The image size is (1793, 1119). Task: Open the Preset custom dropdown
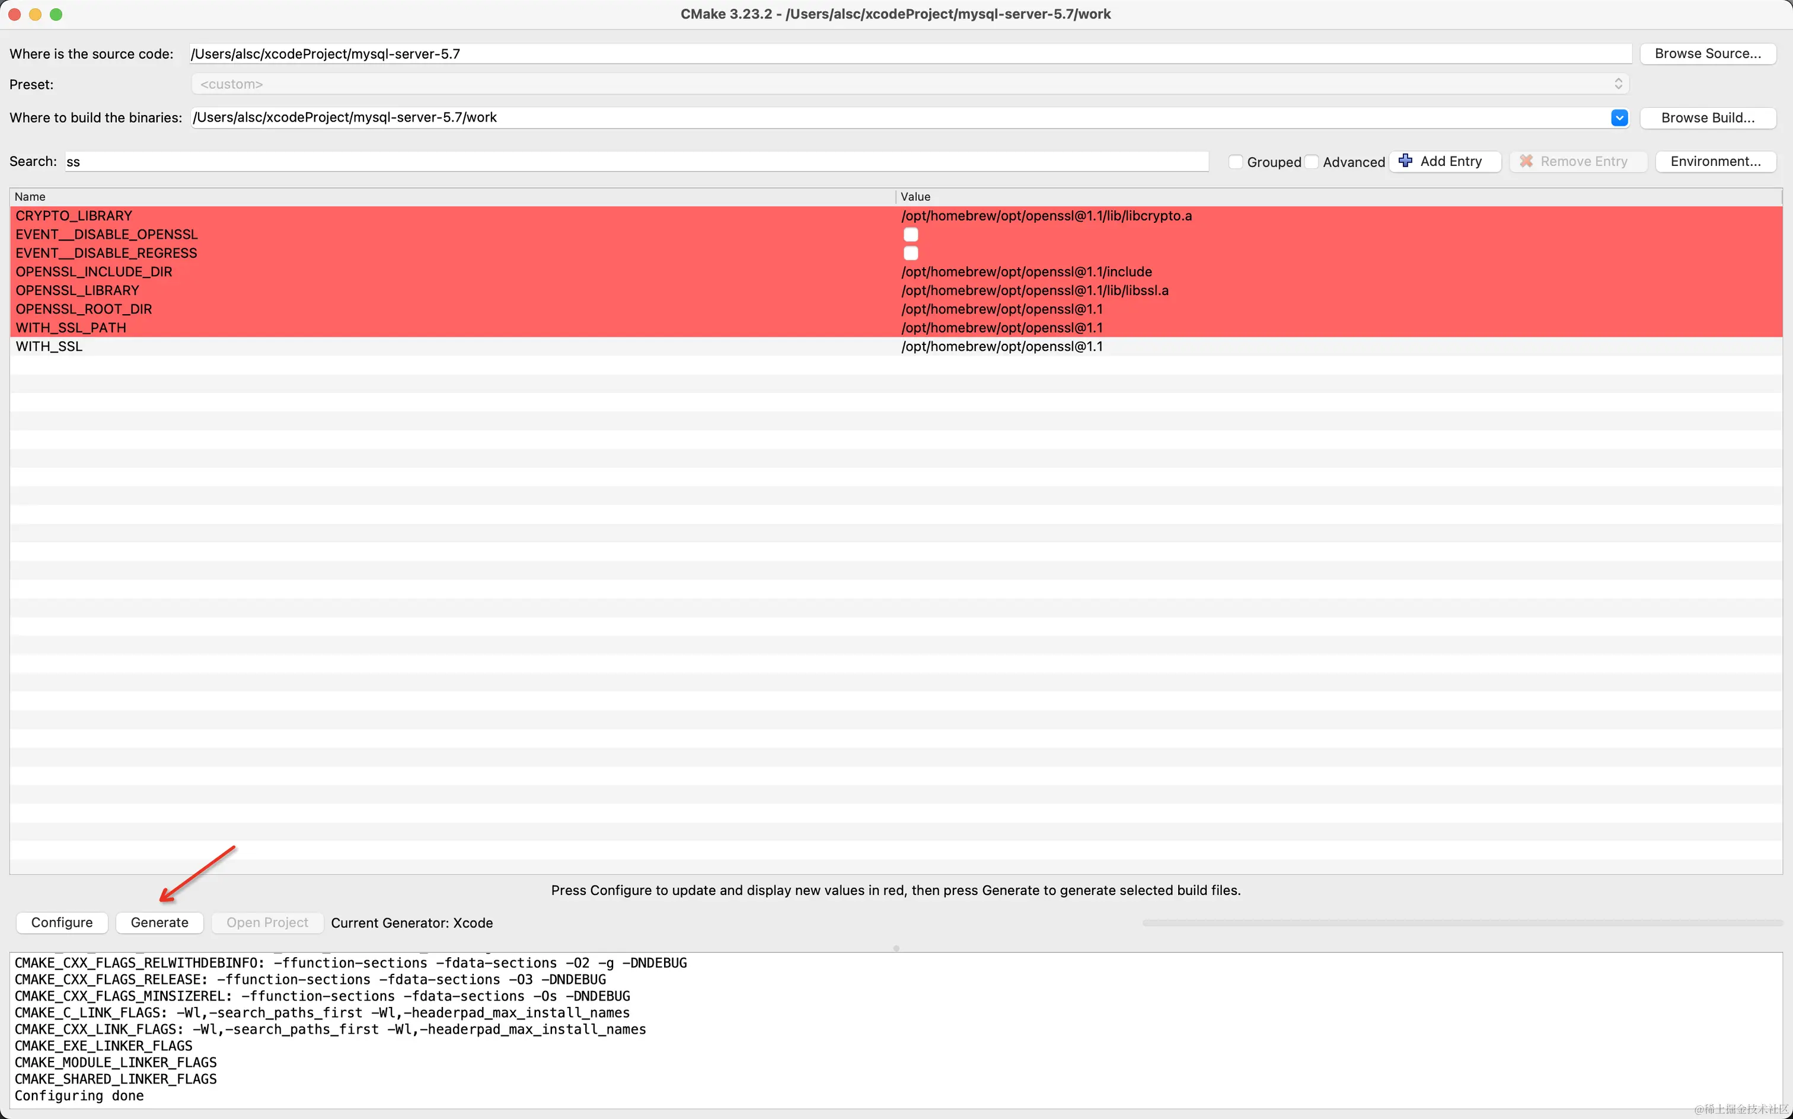click(910, 84)
